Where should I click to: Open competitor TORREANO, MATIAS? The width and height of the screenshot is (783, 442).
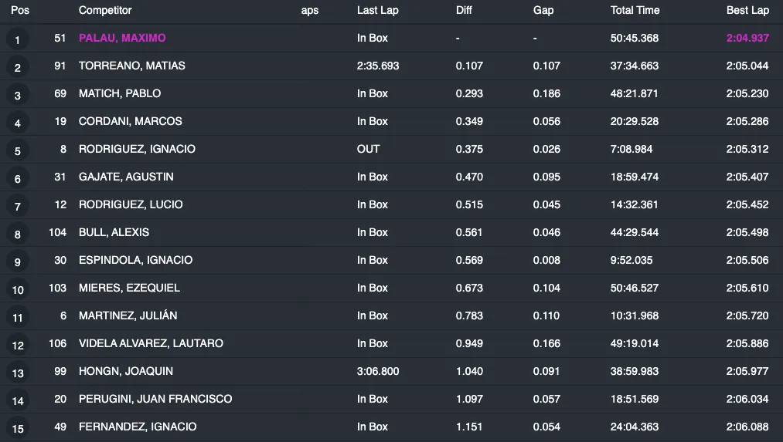click(131, 66)
